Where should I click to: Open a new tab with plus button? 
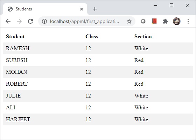pyautogui.click(x=95, y=9)
